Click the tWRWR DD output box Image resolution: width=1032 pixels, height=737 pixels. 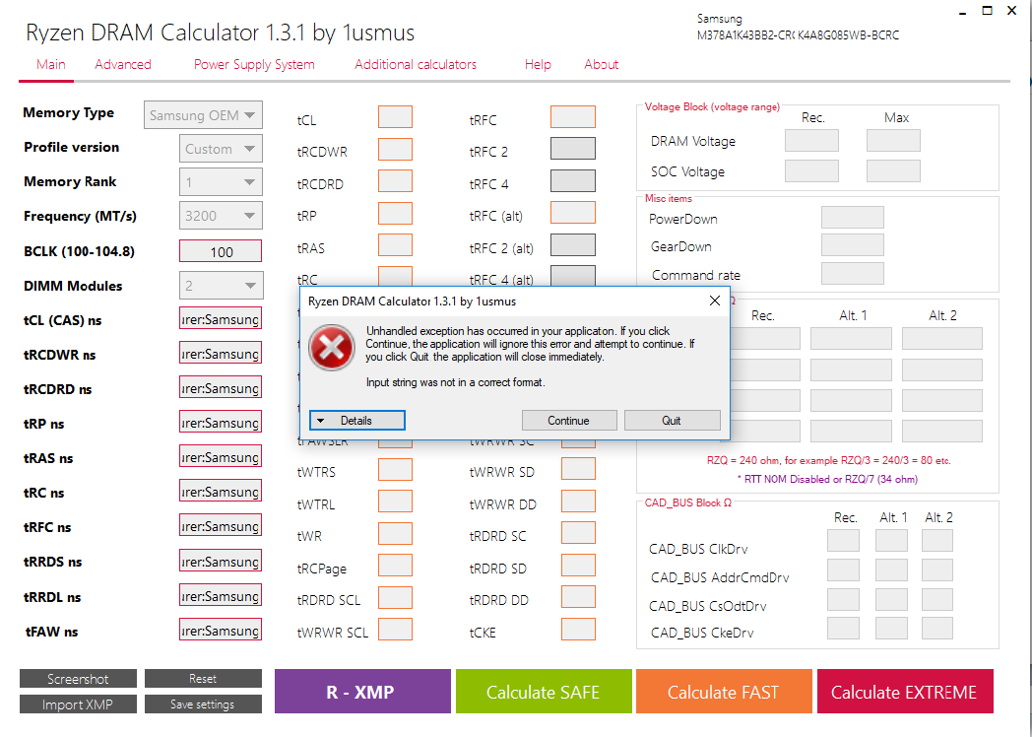click(x=578, y=502)
